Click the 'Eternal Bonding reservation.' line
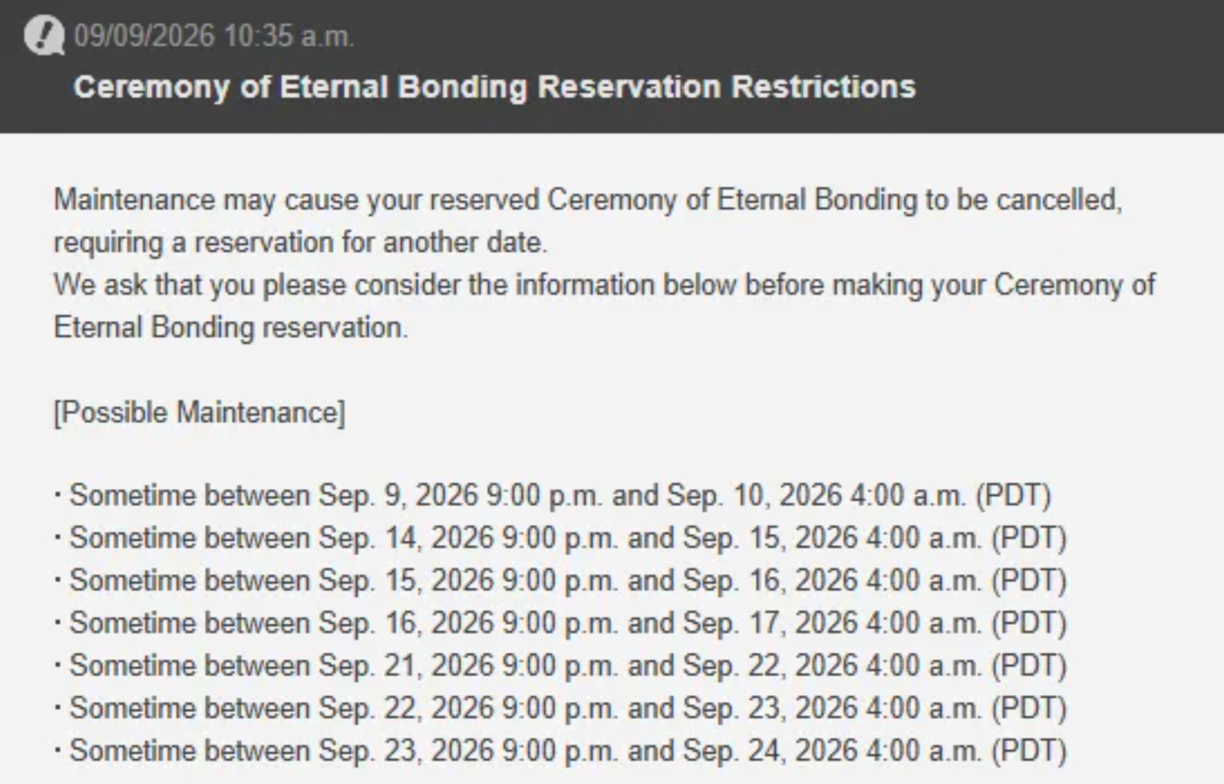The image size is (1224, 784). coord(231,328)
